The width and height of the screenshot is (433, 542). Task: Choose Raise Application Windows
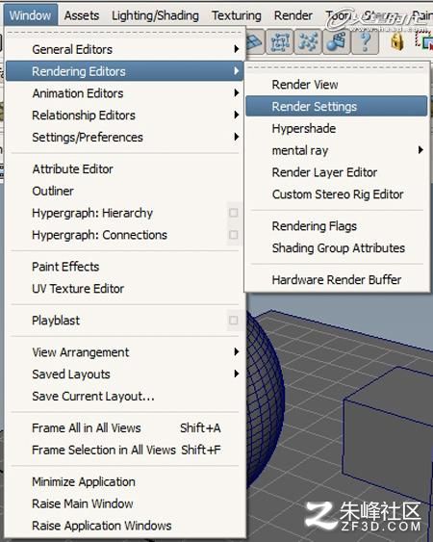click(102, 526)
